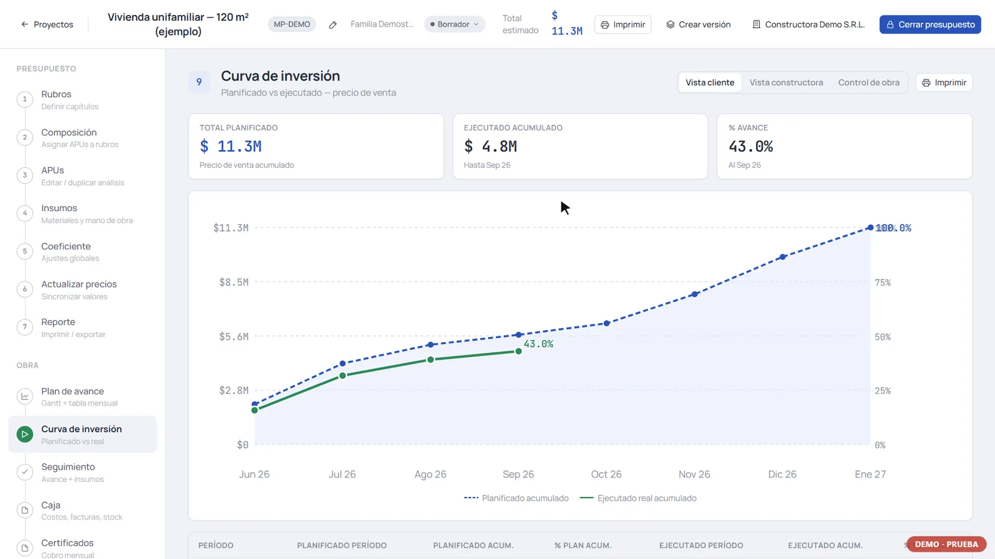
Task: Click the Seguimiento checkmark icon
Action: 25,472
